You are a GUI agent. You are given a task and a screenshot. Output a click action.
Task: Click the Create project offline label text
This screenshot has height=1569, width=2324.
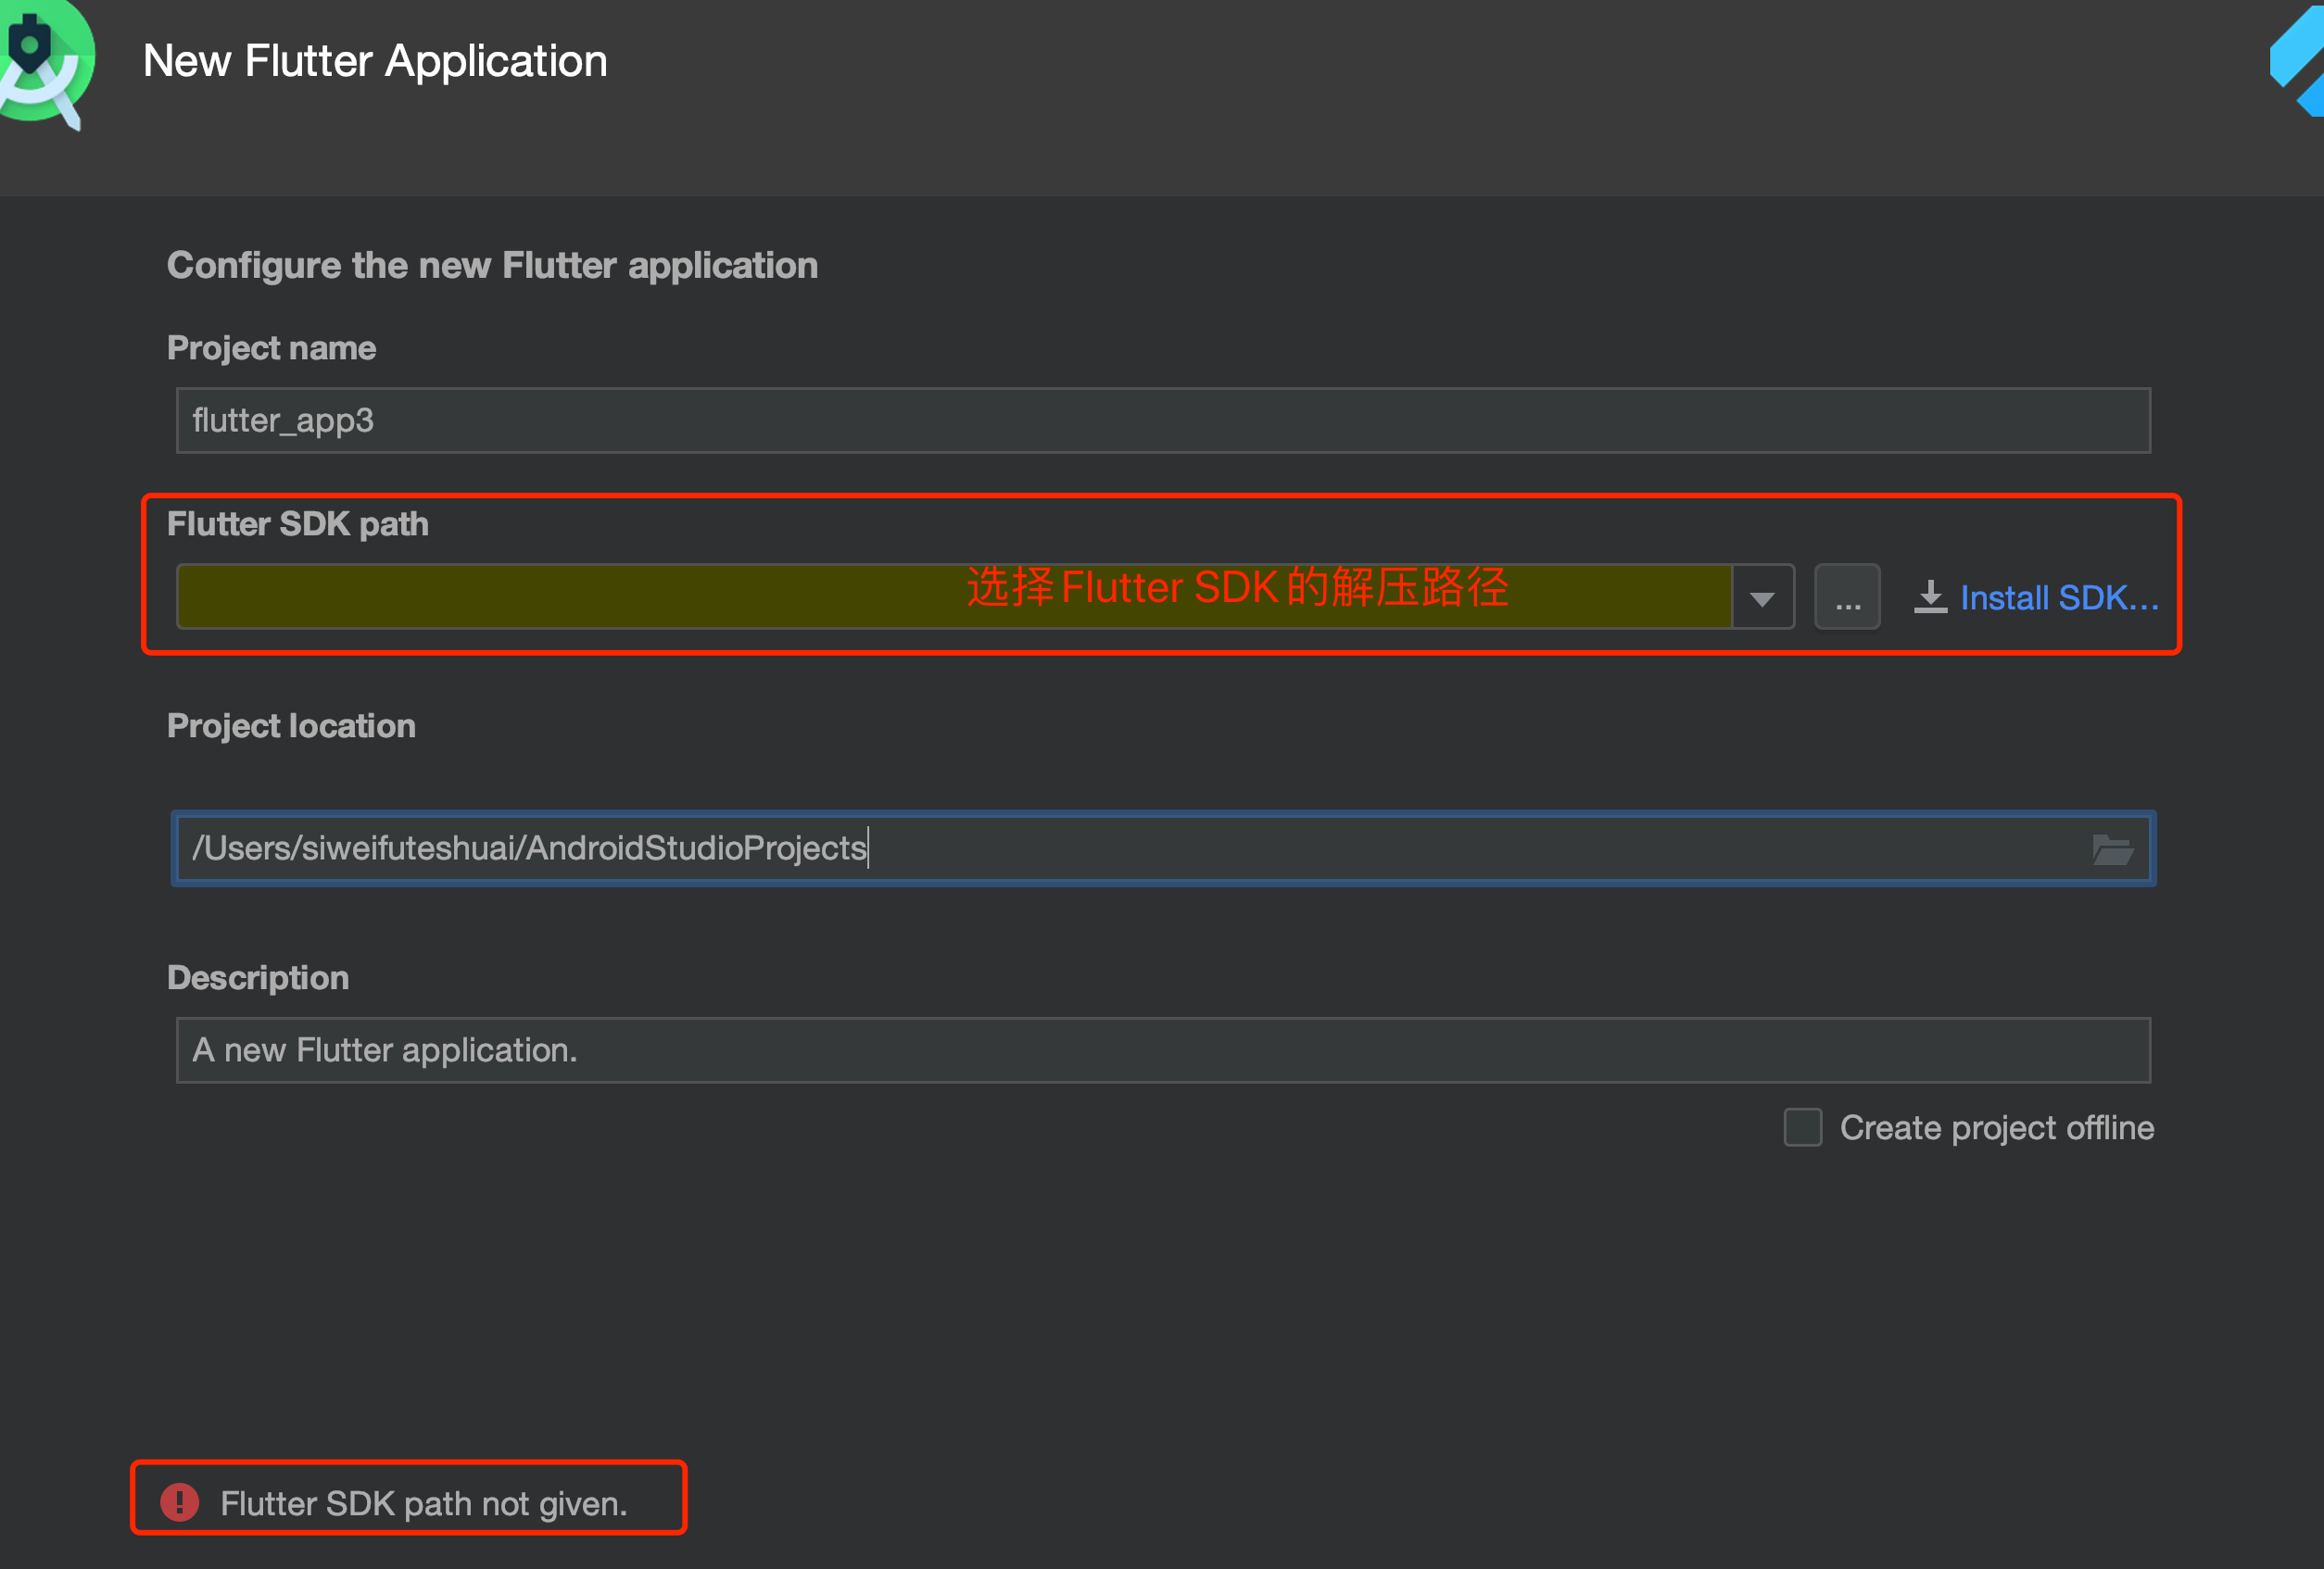pos(1996,1127)
